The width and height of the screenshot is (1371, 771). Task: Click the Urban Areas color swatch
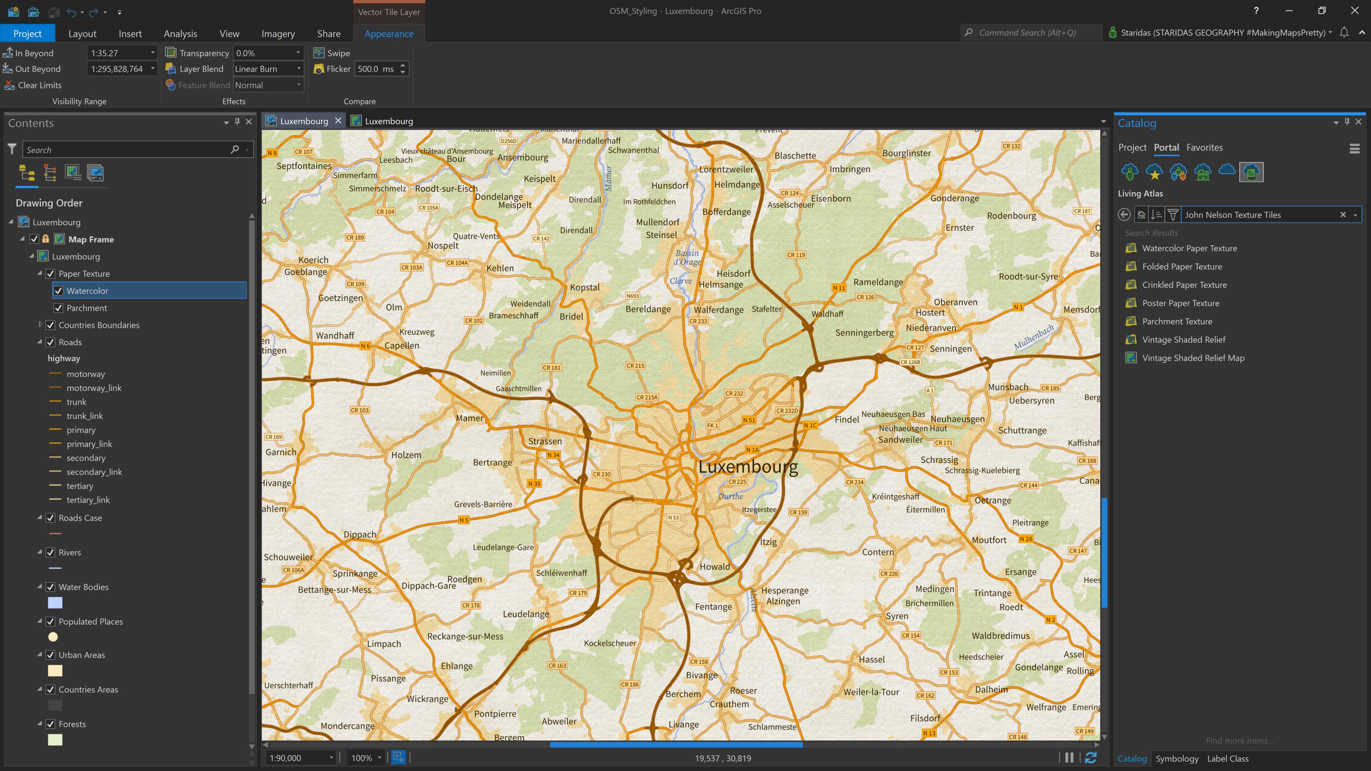55,671
